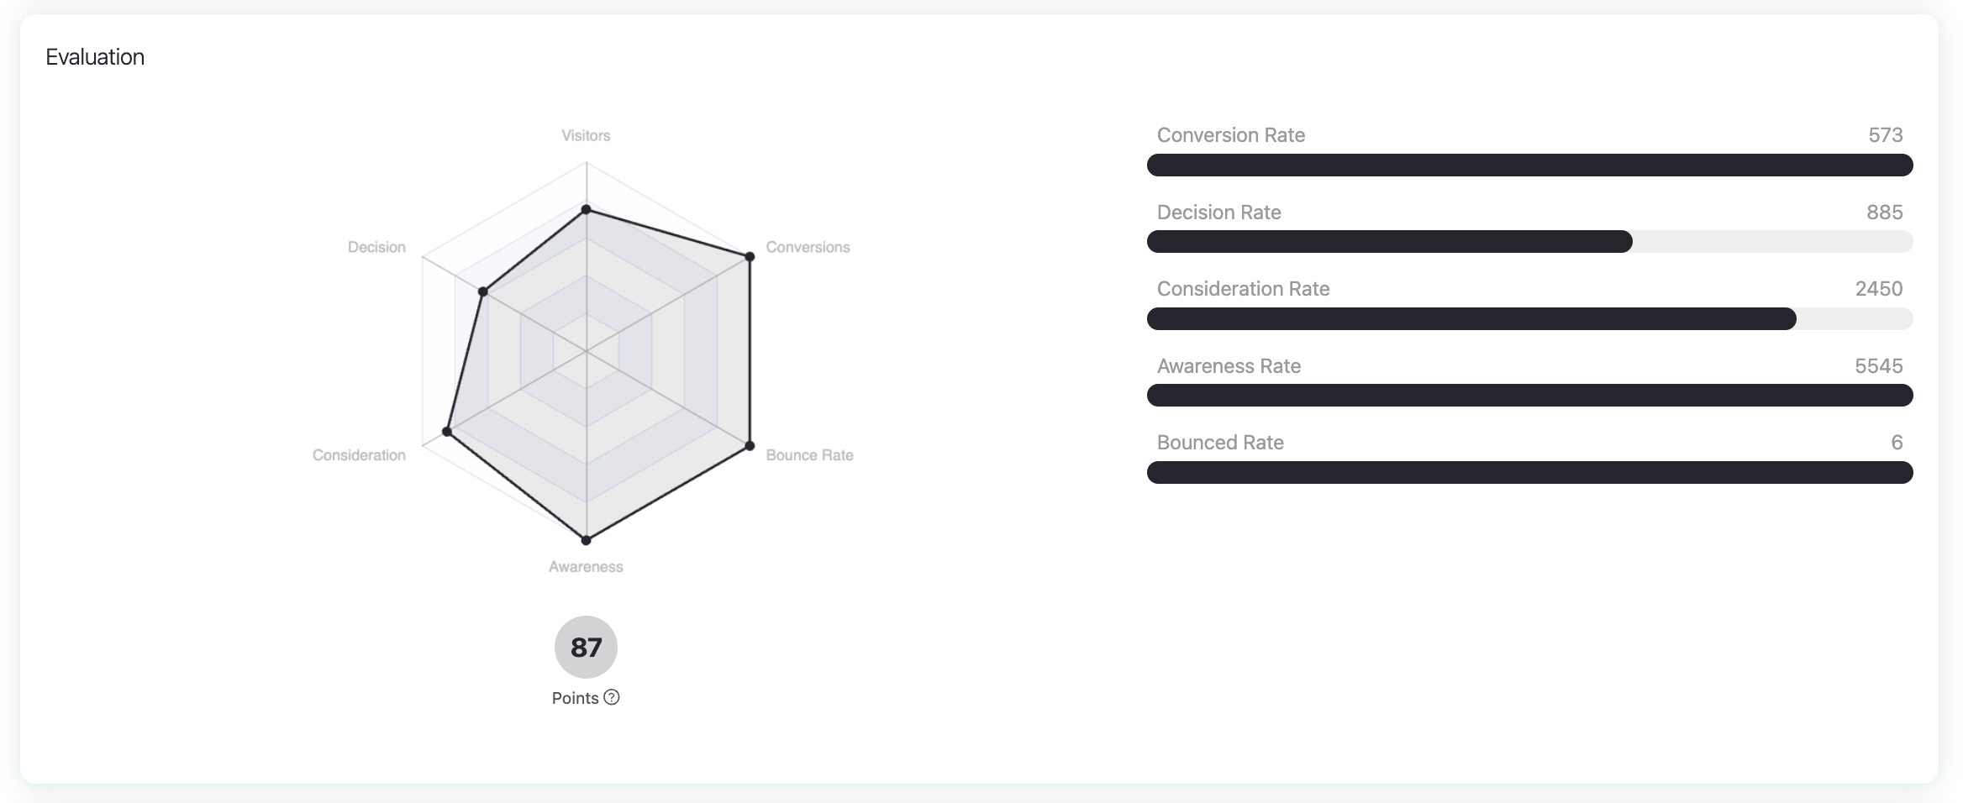1963x803 pixels.
Task: Click the 87 points score badge
Action: click(586, 647)
